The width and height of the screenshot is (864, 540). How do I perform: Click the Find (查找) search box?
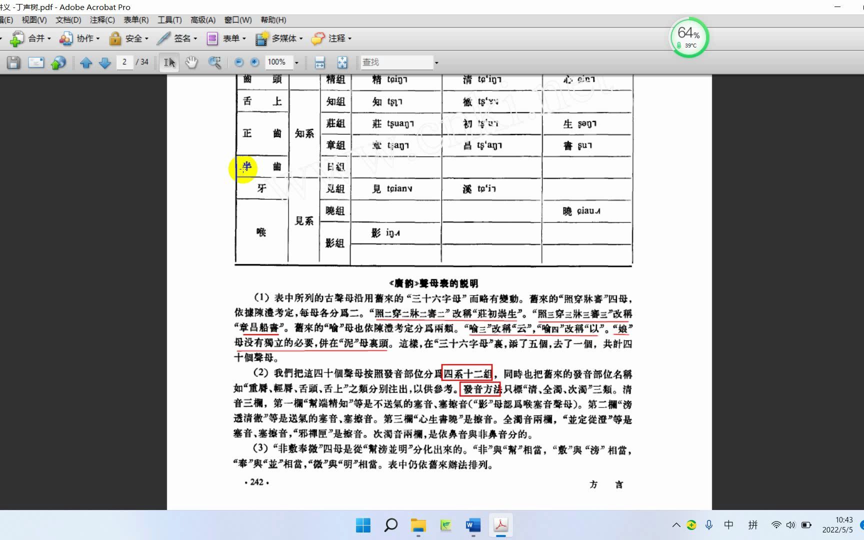click(x=397, y=62)
